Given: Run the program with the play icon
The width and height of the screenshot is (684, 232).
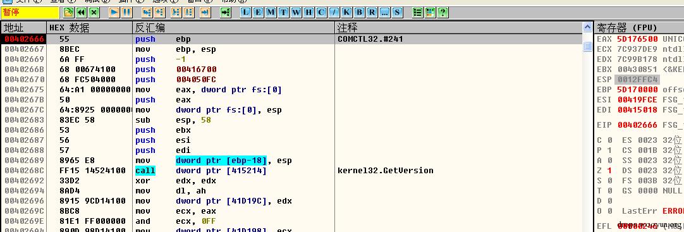Looking at the screenshot, I should click(x=114, y=12).
